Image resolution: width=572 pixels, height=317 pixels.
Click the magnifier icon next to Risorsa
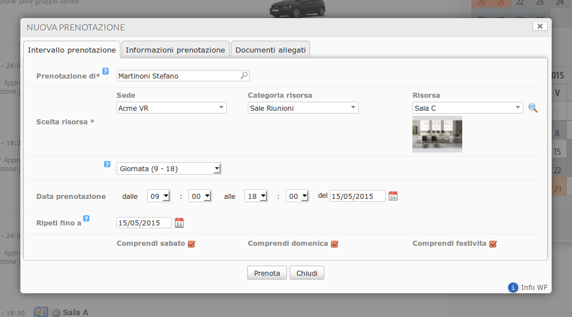point(532,108)
